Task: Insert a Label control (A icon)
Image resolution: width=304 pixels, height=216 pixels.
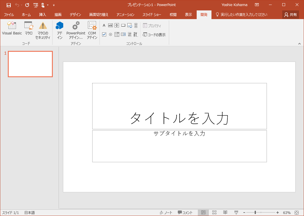Action: coord(104,25)
